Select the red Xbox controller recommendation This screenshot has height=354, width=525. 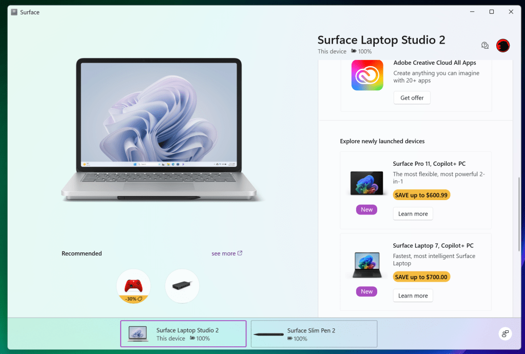click(133, 286)
